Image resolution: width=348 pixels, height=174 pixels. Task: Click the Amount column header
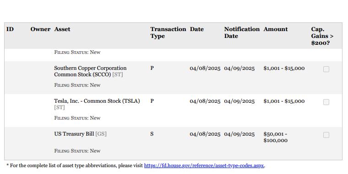point(276,29)
